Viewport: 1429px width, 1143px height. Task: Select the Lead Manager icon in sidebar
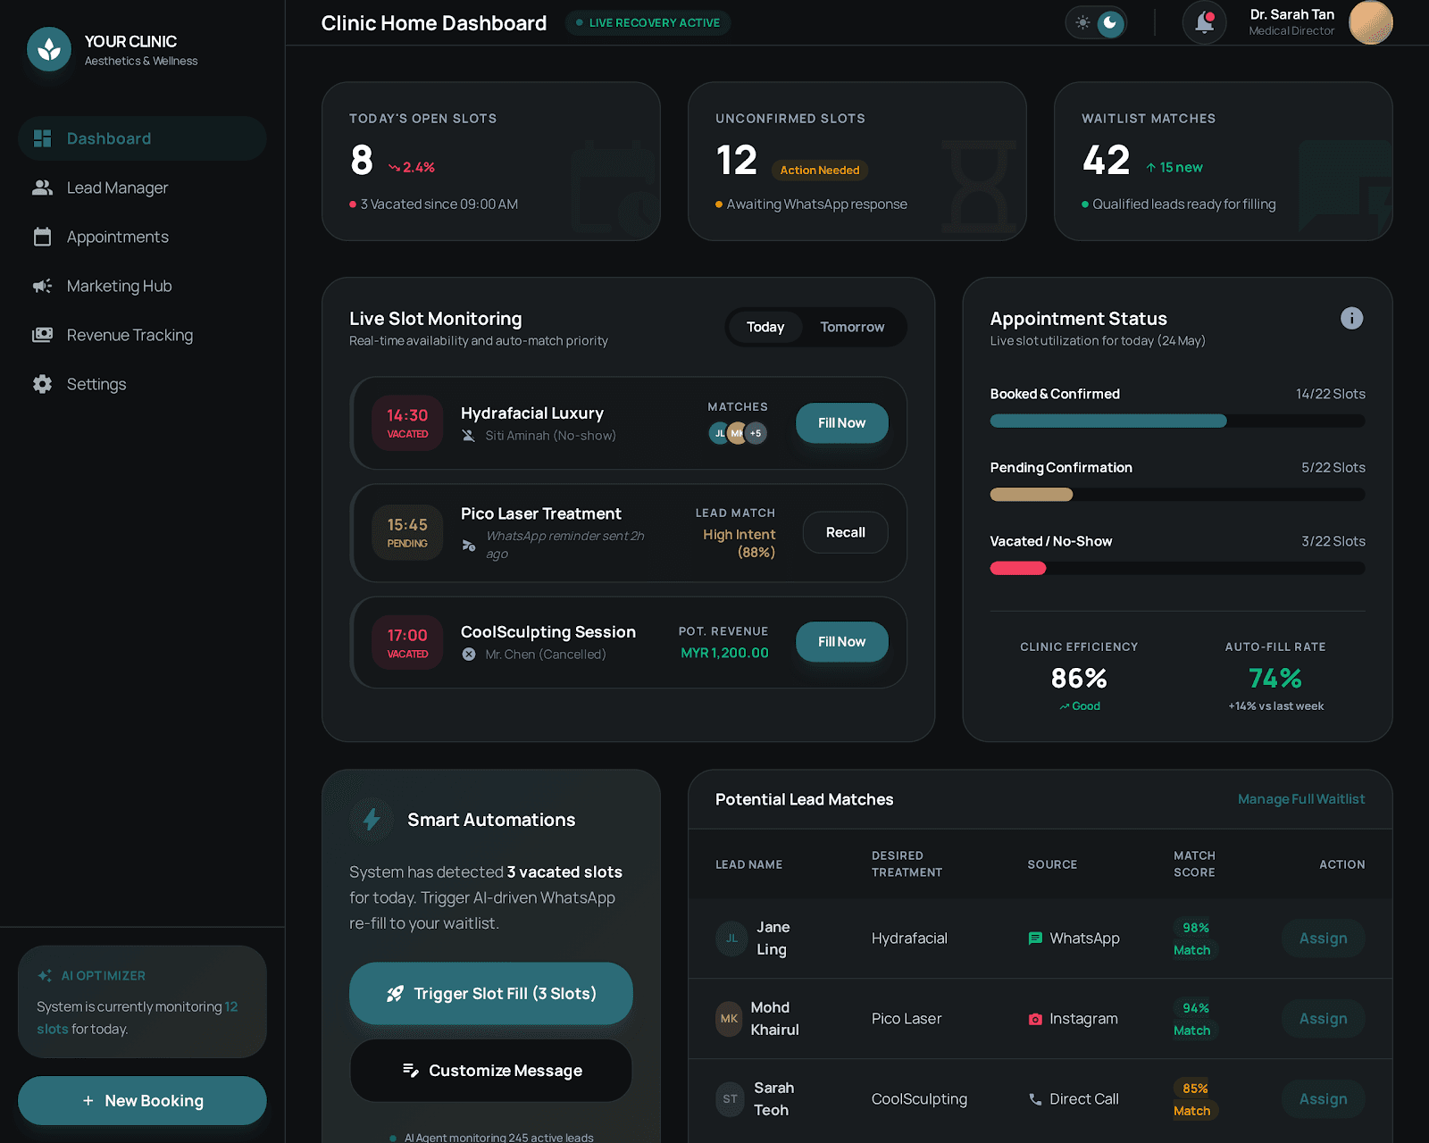(x=42, y=188)
